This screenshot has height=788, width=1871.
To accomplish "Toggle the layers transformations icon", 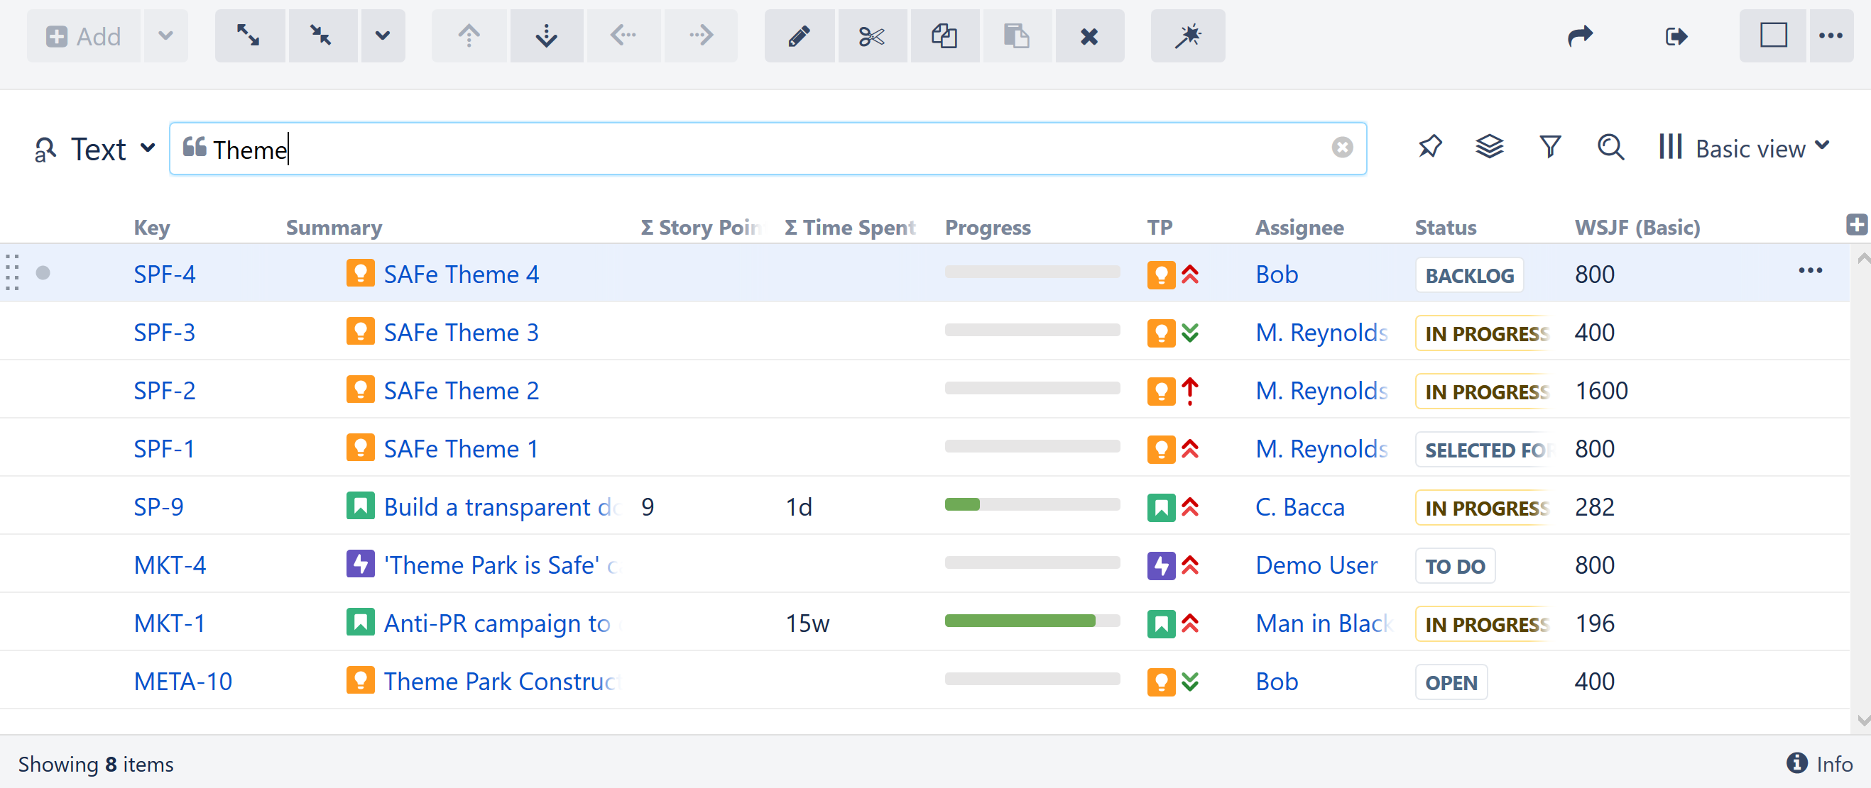I will point(1489,148).
